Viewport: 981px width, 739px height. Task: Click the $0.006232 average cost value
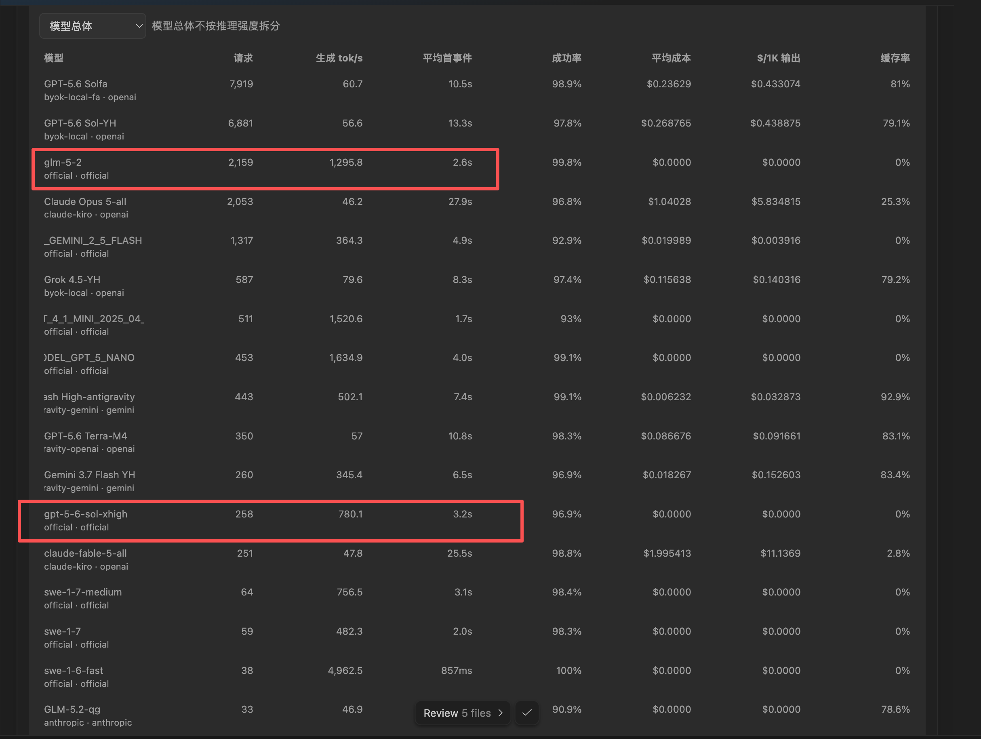[666, 397]
